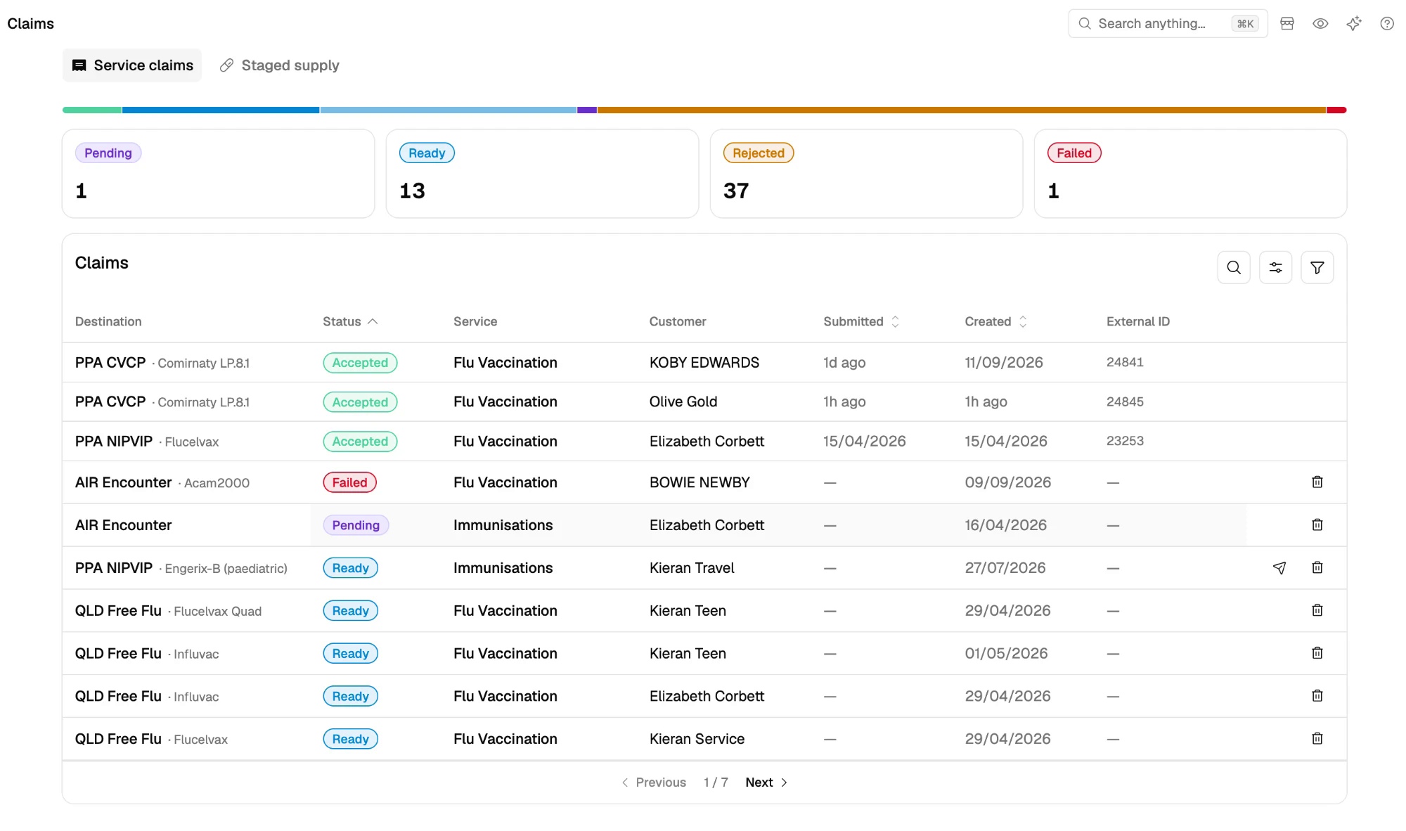
Task: Click the Ready badge for Kieran Travel
Action: [350, 568]
